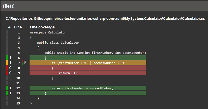This screenshot has width=208, height=109.
Task: Click the green coverage marker for line 12
Action: (x=7, y=88)
